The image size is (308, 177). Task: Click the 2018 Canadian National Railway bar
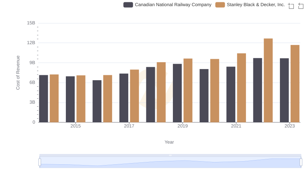tap(151, 94)
